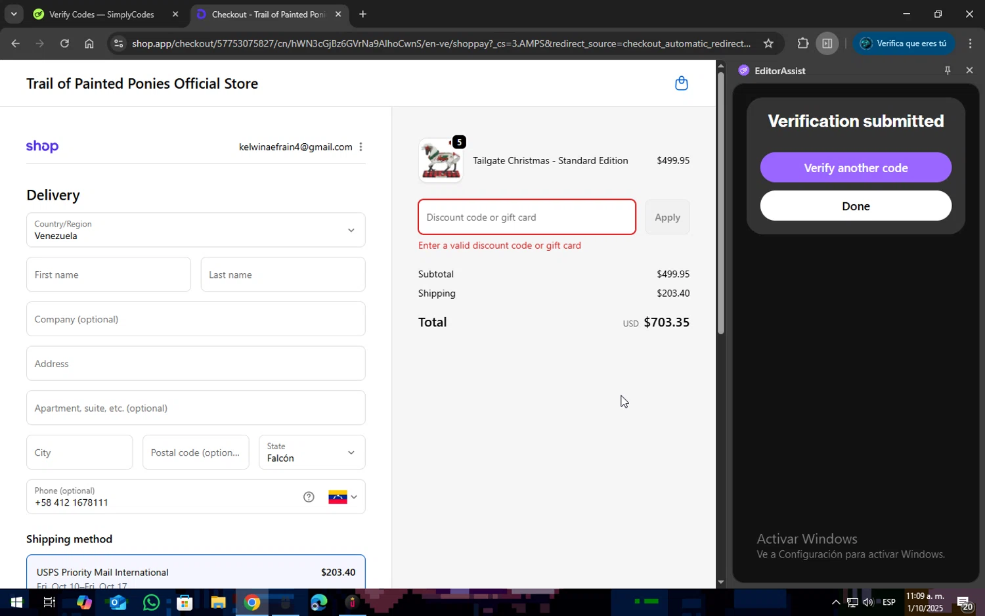Show hidden system tray icons
The width and height of the screenshot is (985, 616).
pyautogui.click(x=835, y=602)
